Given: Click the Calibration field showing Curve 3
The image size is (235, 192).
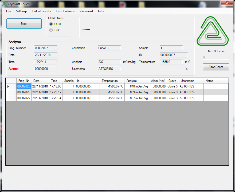Looking at the screenshot, I should click(109, 48).
